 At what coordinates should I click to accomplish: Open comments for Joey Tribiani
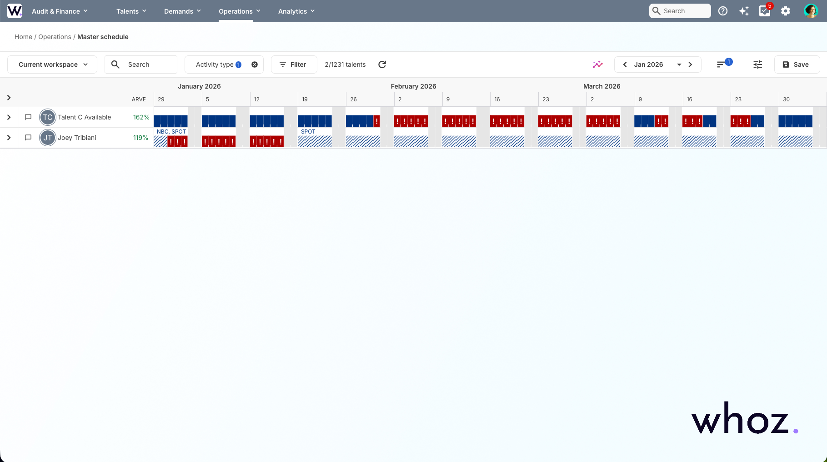tap(28, 137)
